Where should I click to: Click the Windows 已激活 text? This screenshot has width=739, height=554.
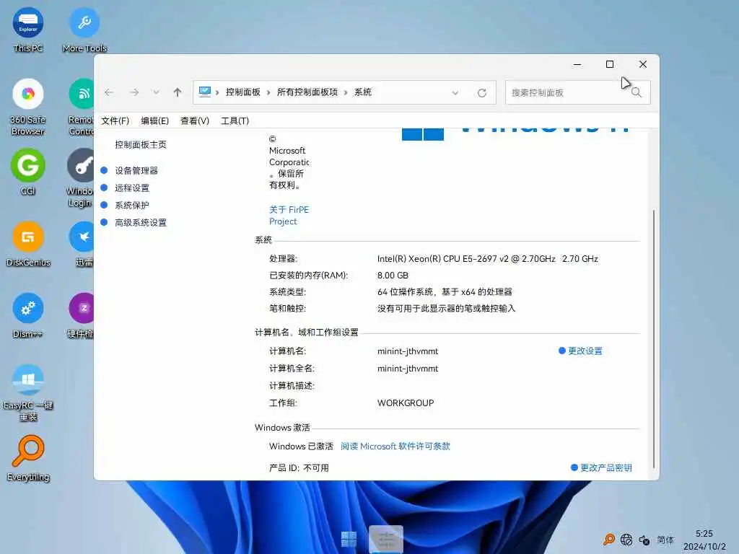click(x=301, y=446)
